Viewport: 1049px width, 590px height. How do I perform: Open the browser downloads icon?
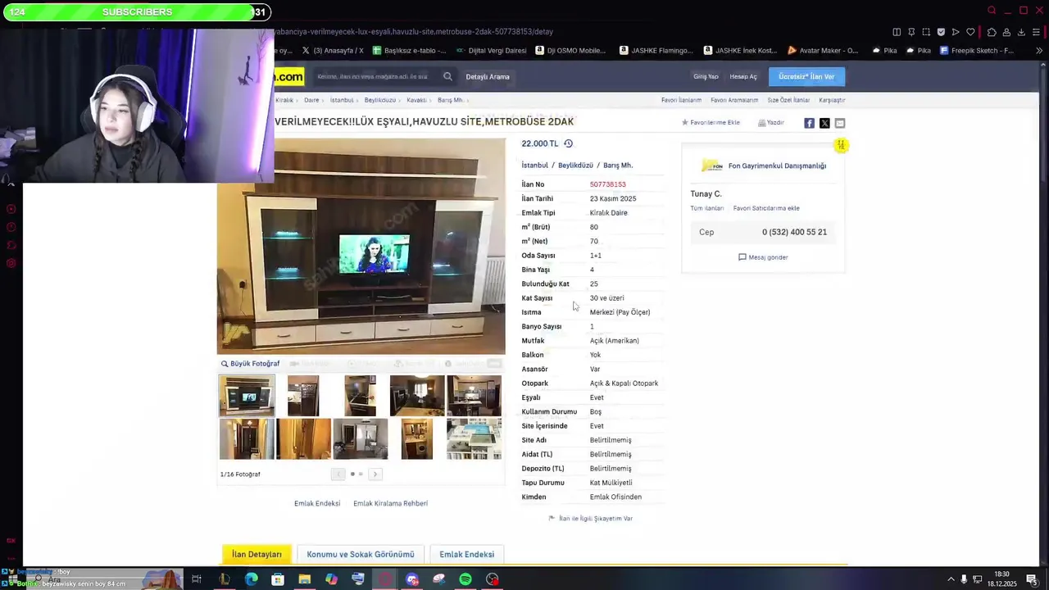click(1021, 32)
